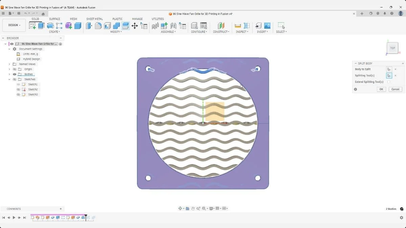
Task: Toggle visibility of the Bodies folder
Action: (14, 74)
